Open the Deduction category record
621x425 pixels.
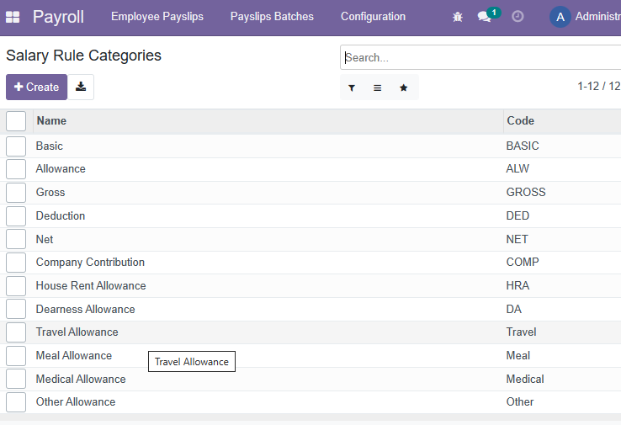click(61, 216)
